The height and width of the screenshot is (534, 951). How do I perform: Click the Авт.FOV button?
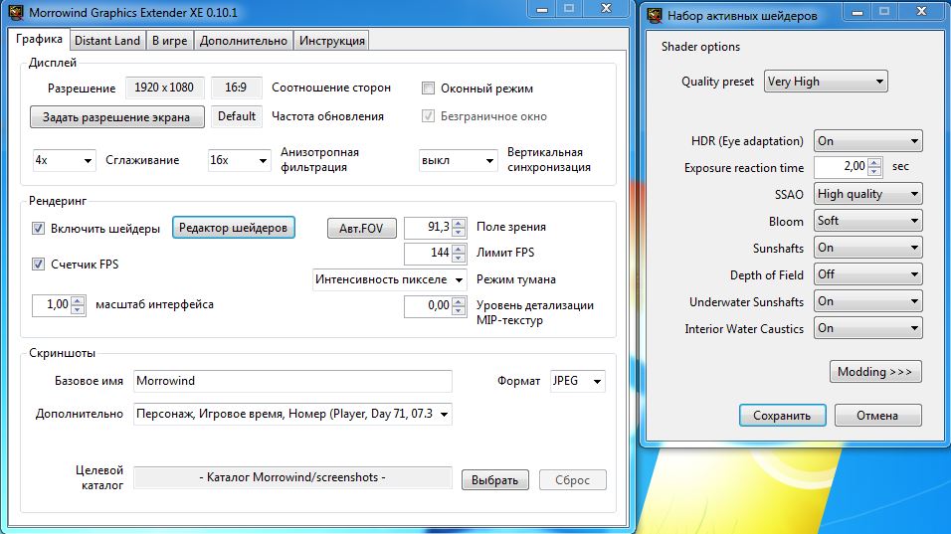(x=361, y=229)
